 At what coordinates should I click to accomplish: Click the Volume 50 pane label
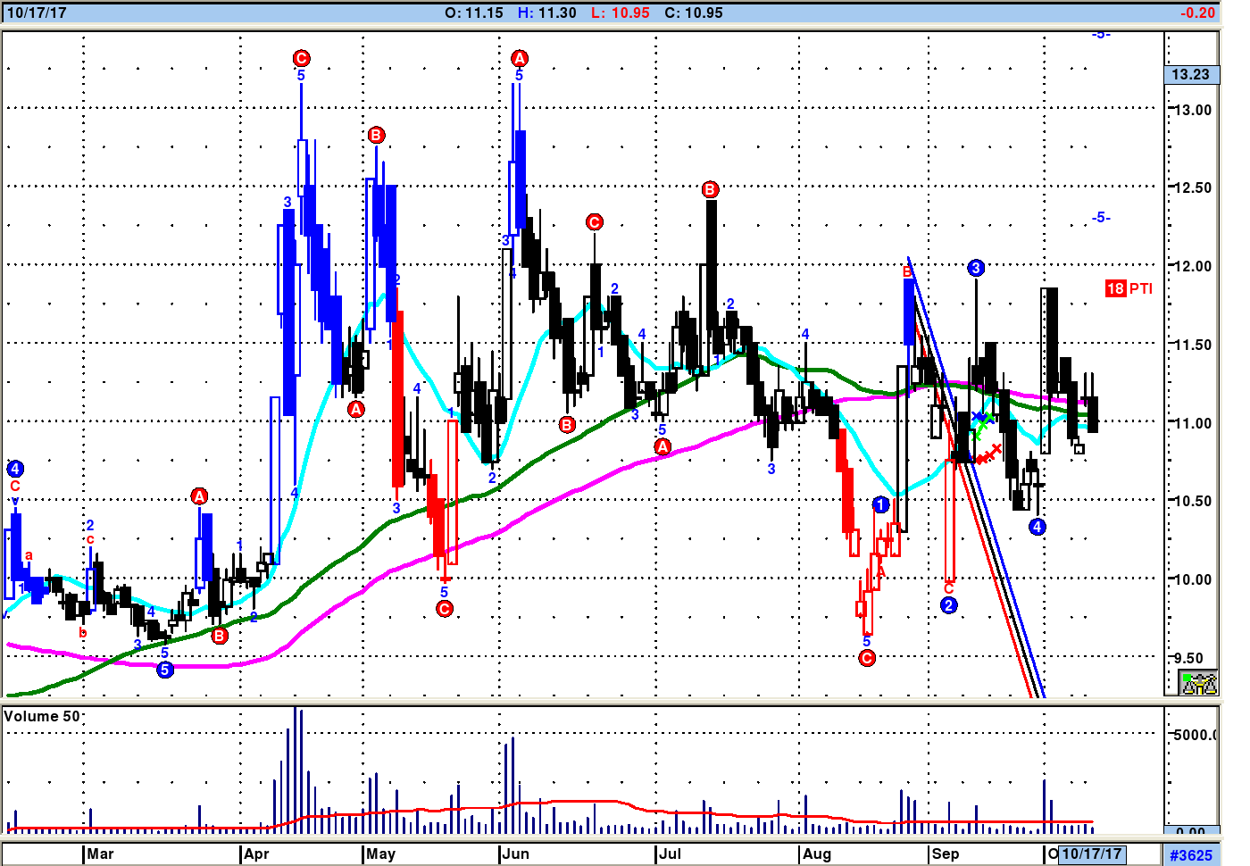41,716
